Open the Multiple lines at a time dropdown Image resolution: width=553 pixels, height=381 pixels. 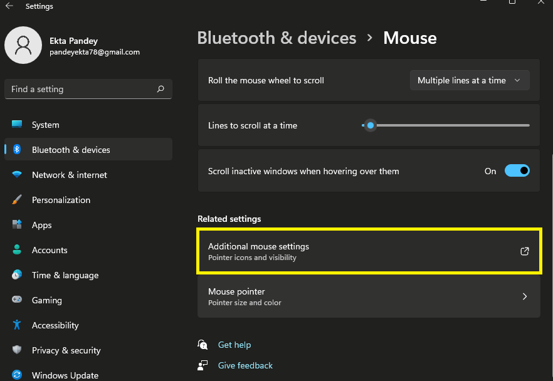(469, 80)
